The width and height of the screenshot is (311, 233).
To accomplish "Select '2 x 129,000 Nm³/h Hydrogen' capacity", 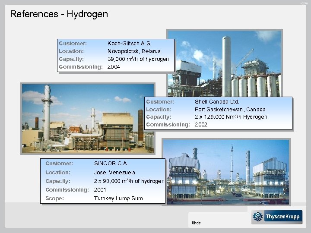I will coord(231,117).
